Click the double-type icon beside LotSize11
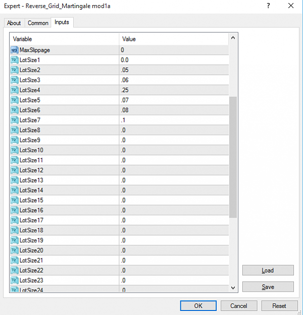The height and width of the screenshot is (315, 303). coord(14,160)
